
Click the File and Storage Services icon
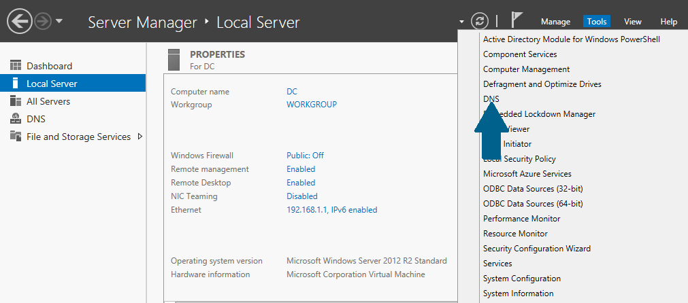16,136
